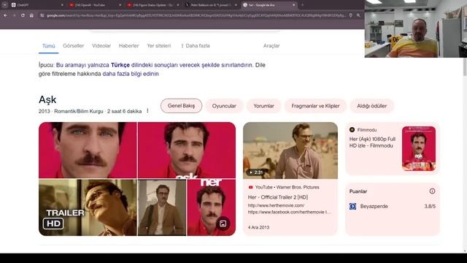
Task: Select the Genel Bakış chip
Action: click(x=181, y=106)
